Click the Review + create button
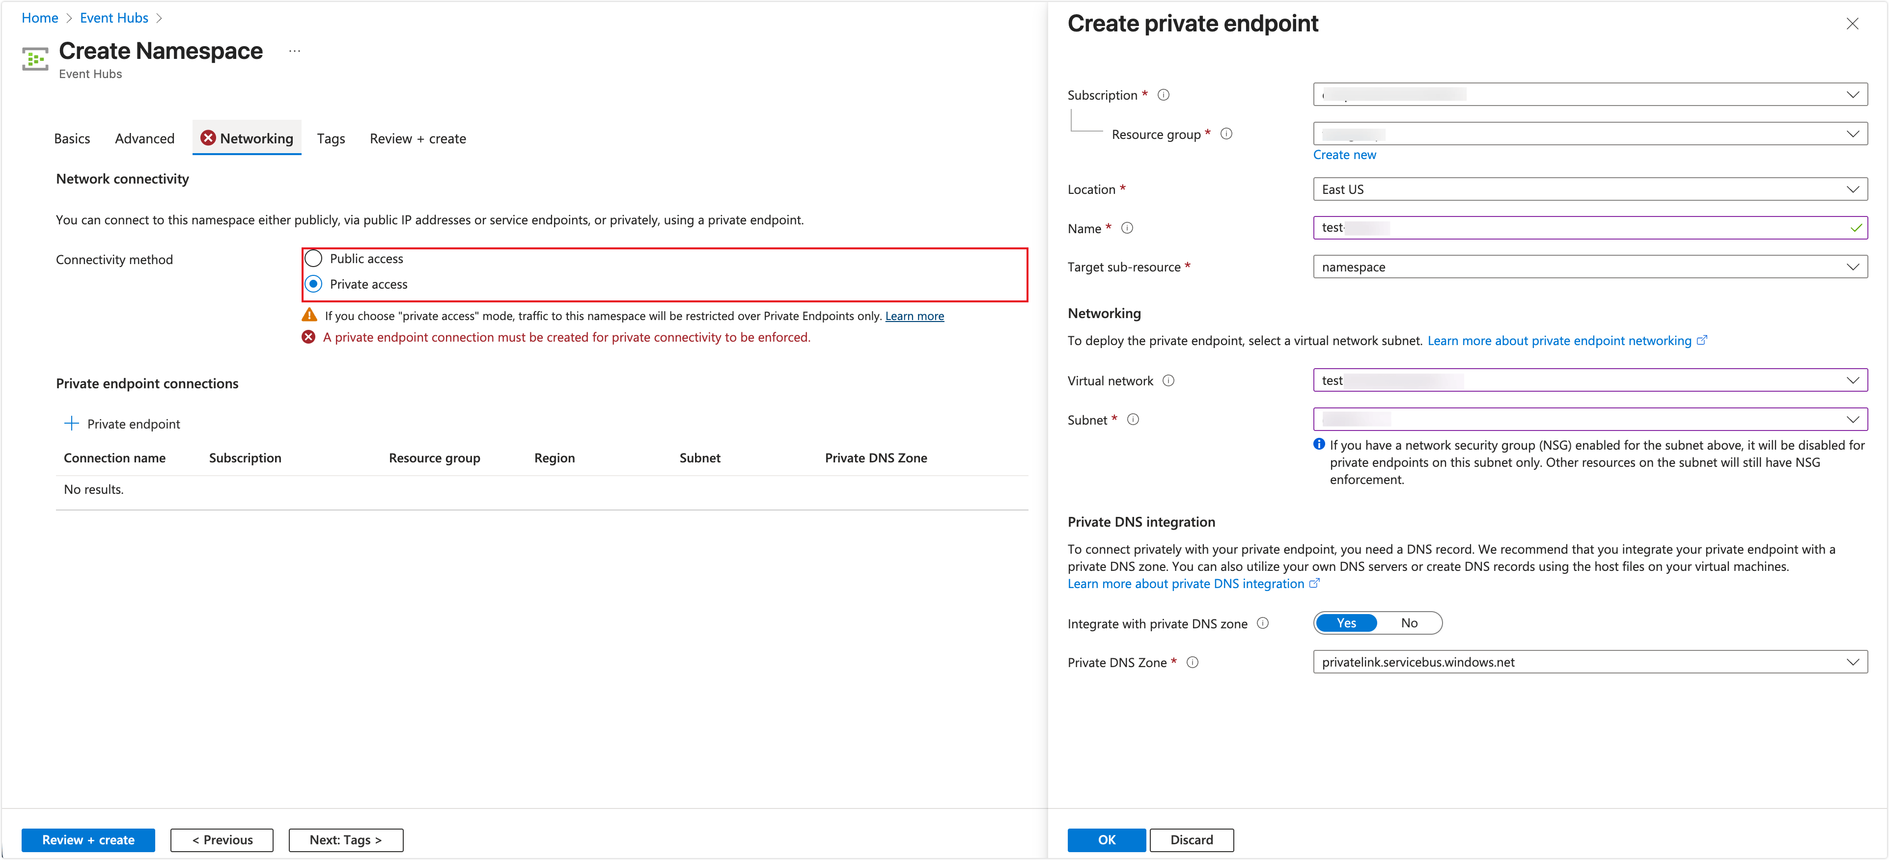The height and width of the screenshot is (860, 1889). pos(88,839)
